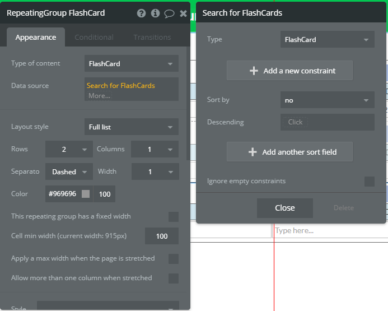Open the comments speech bubble icon
The width and height of the screenshot is (388, 311).
click(169, 13)
